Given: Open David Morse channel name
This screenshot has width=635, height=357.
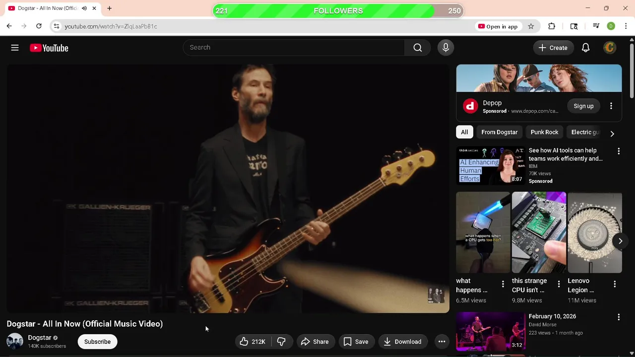Looking at the screenshot, I should coord(542,325).
